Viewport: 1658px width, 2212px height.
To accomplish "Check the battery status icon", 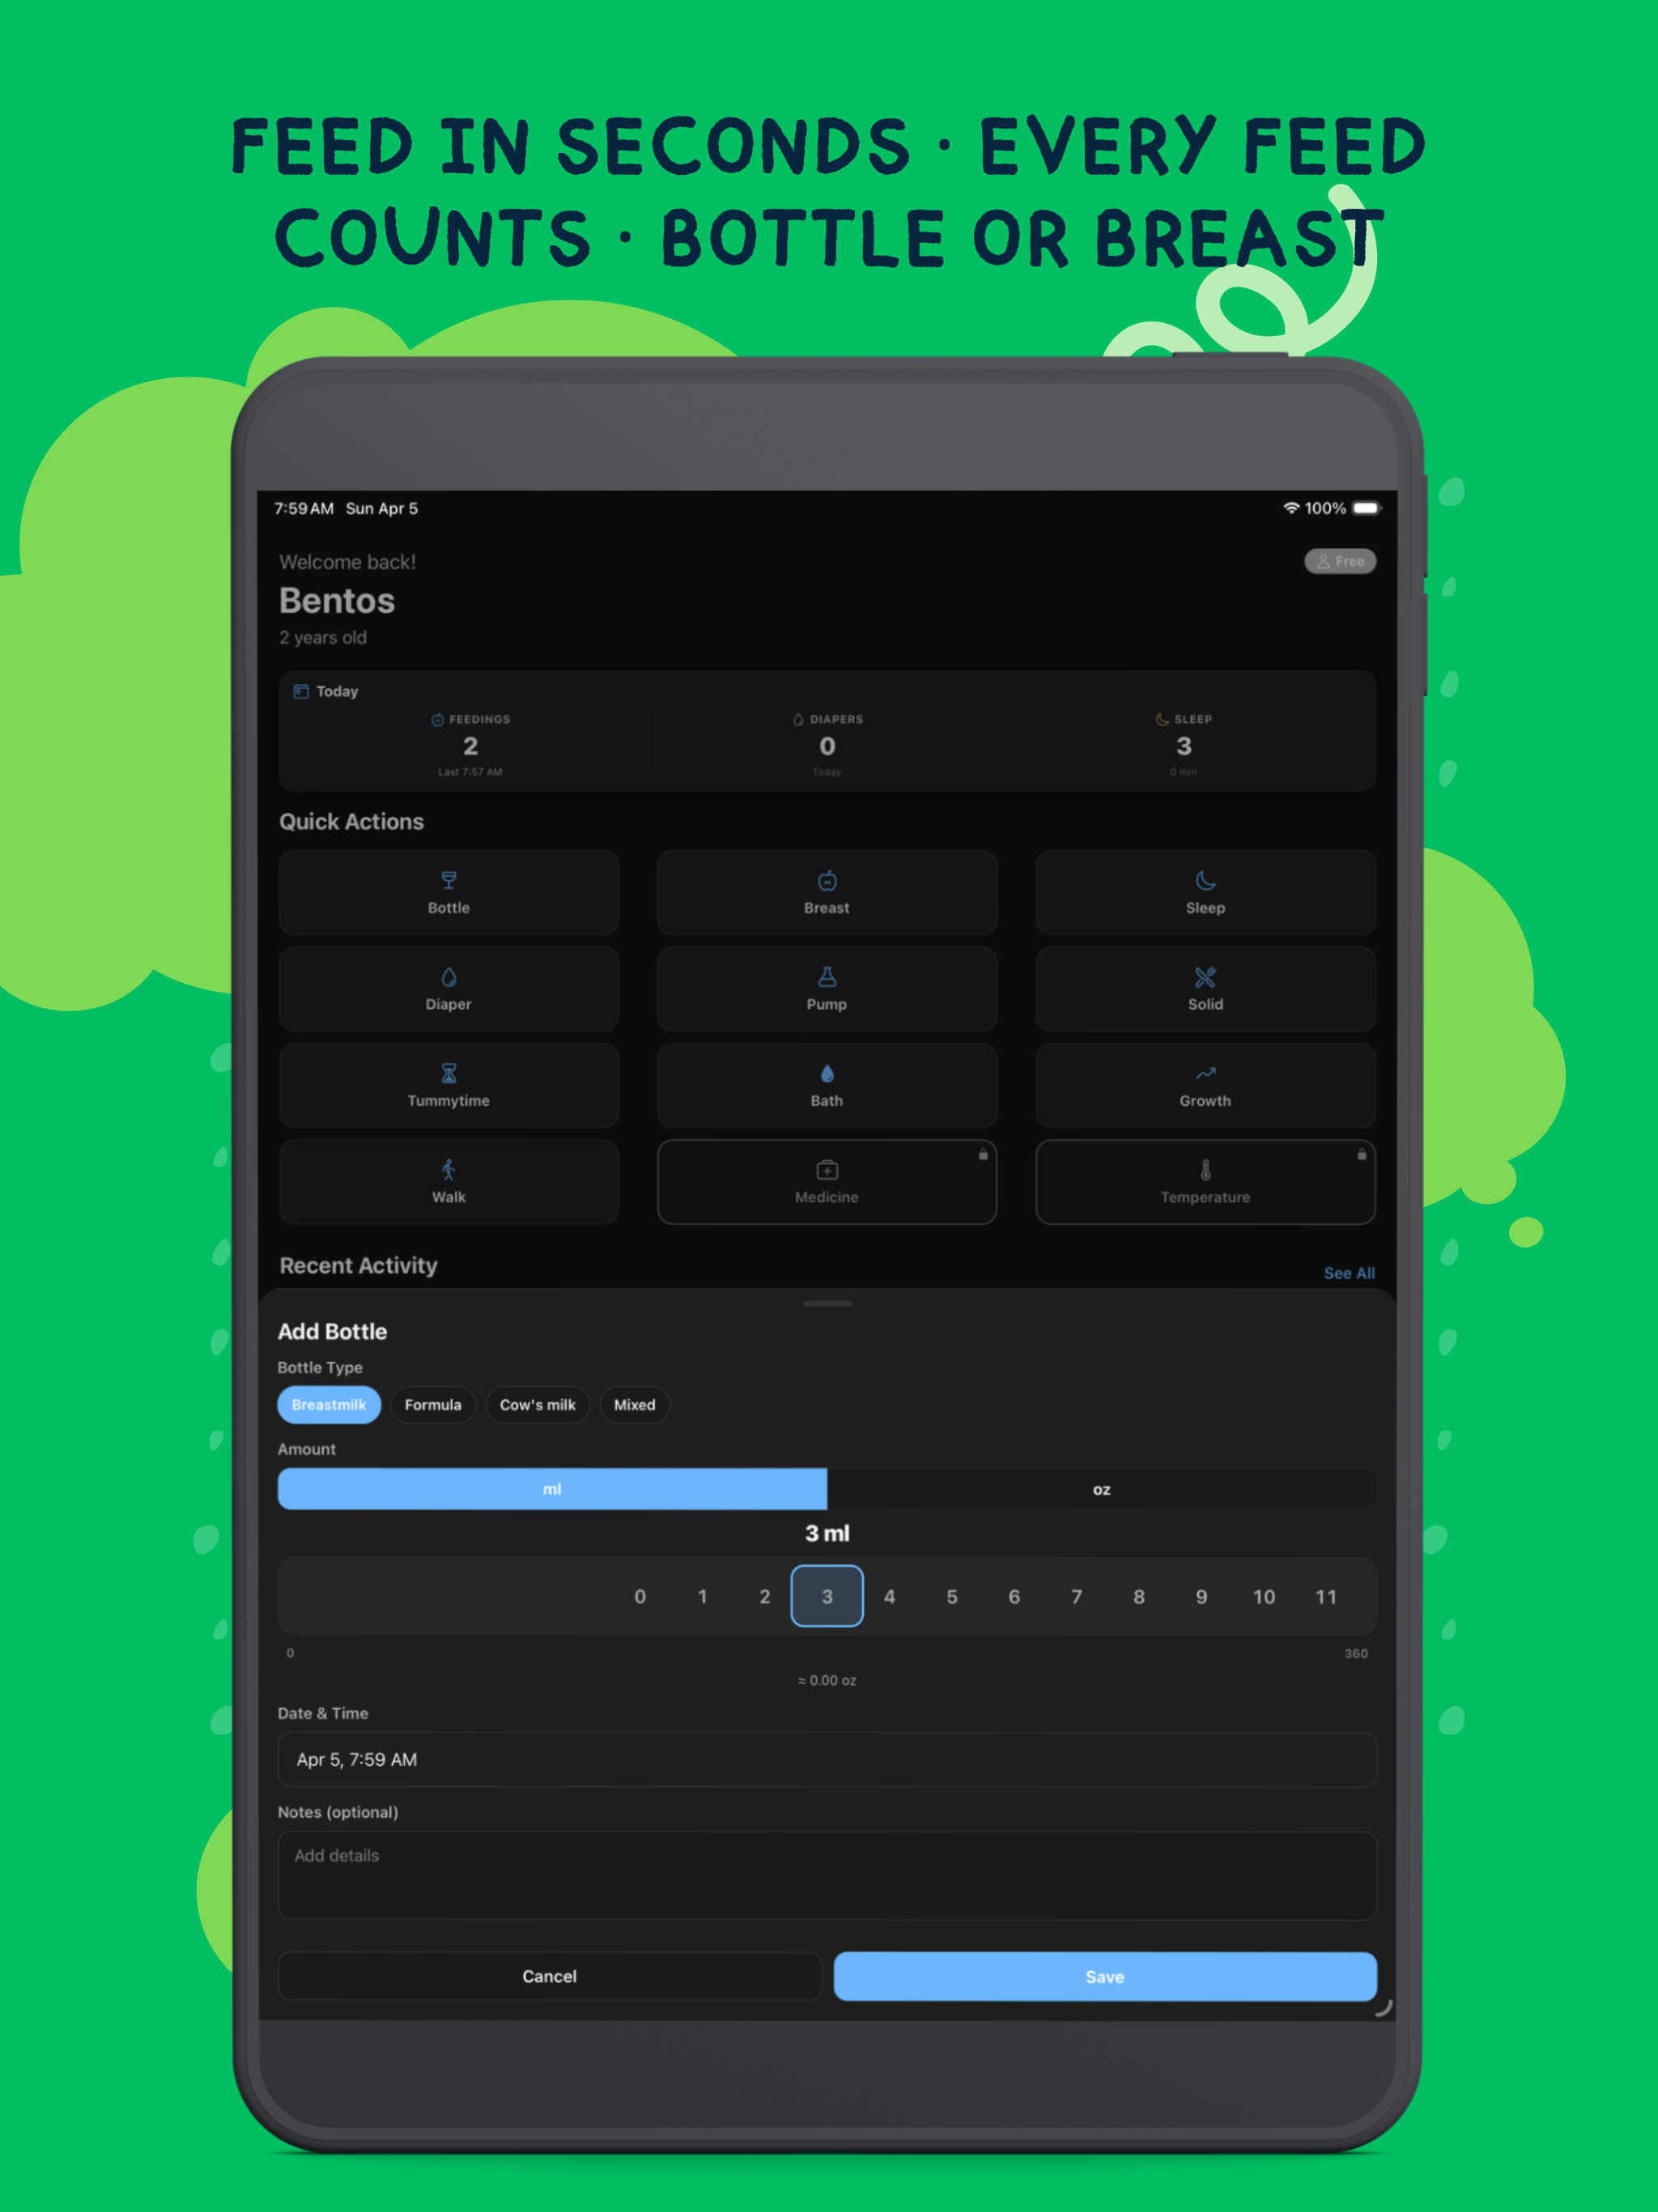I will point(1366,508).
